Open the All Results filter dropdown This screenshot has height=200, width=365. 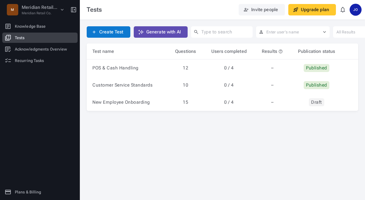pos(349,32)
